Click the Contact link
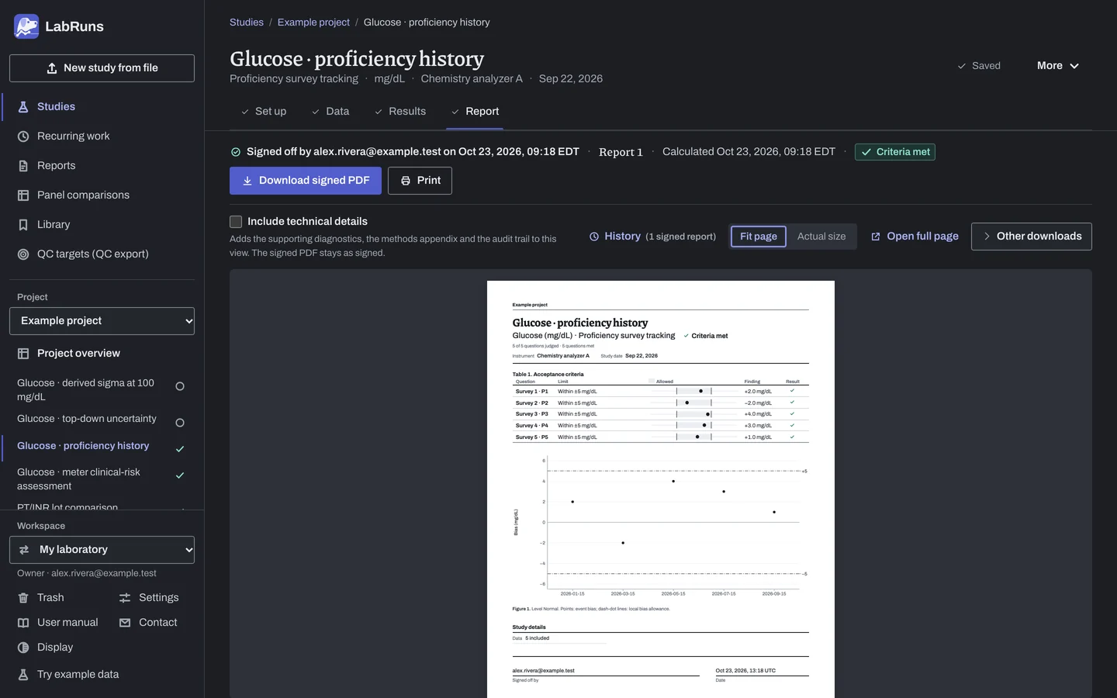Viewport: 1117px width, 698px height. [x=148, y=623]
